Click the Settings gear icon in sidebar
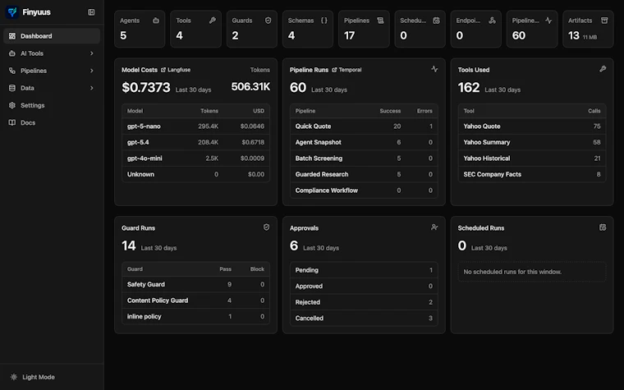This screenshot has width=624, height=390. 12,105
